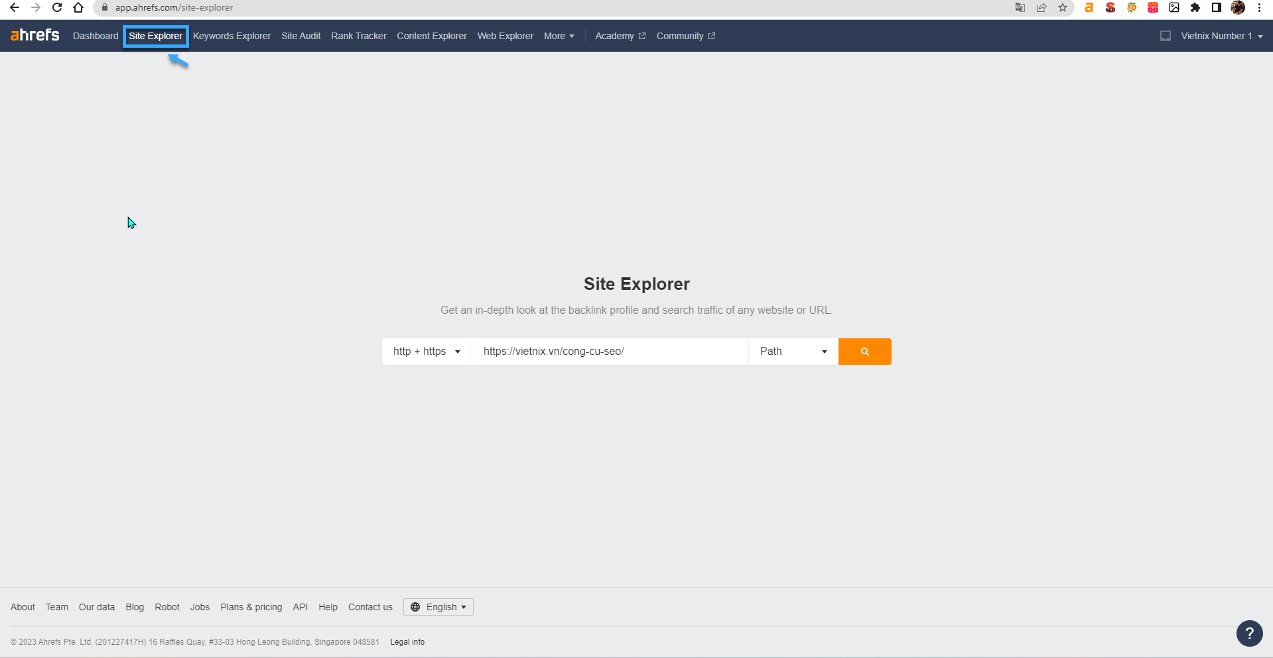Viewport: 1273px width, 658px height.
Task: Toggle the browser side panel
Action: click(x=1217, y=8)
